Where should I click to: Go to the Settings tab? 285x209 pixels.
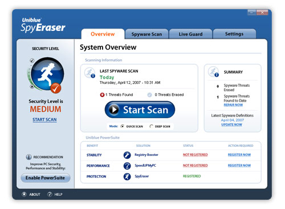pyautogui.click(x=234, y=34)
